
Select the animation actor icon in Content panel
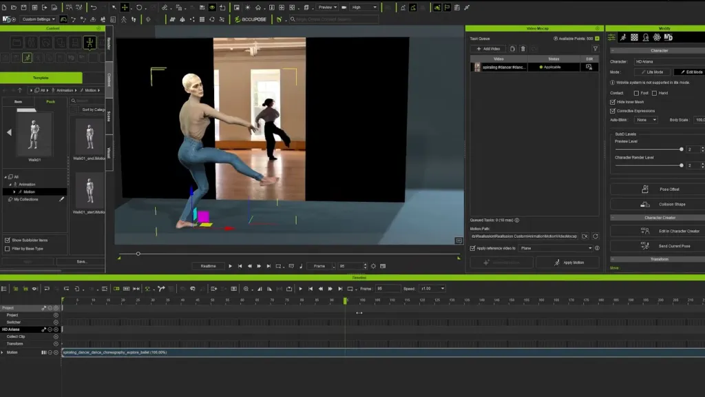click(x=90, y=43)
